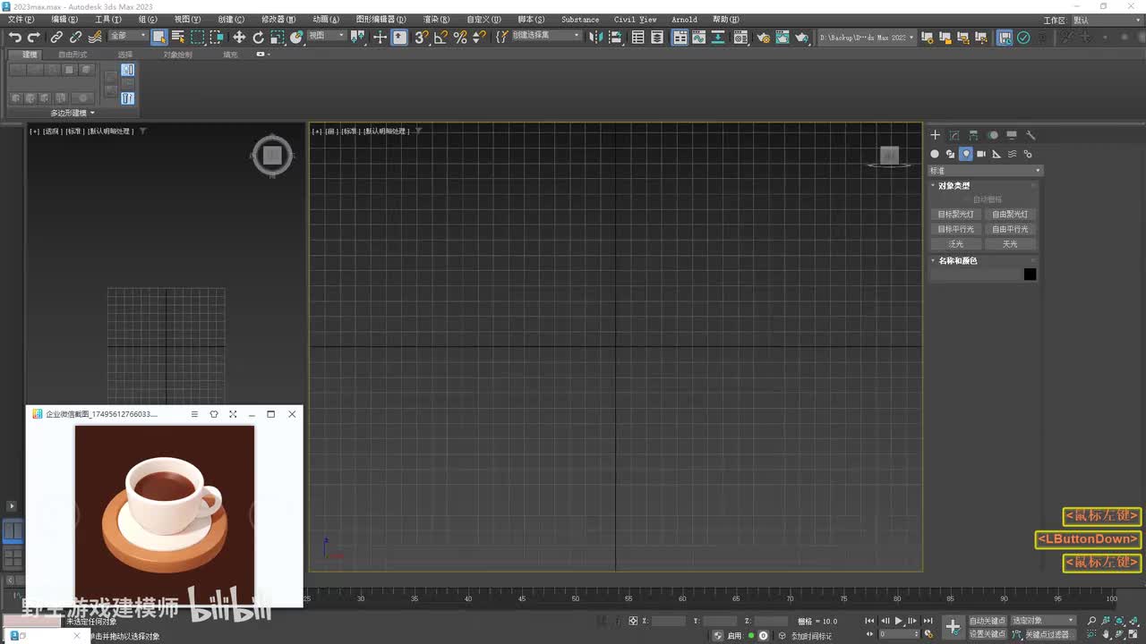Toggle the 3D Snaps button
The image size is (1146, 644).
tap(421, 37)
